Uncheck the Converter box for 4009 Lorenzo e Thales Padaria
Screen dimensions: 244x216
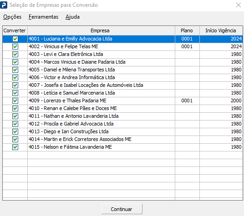point(15,100)
